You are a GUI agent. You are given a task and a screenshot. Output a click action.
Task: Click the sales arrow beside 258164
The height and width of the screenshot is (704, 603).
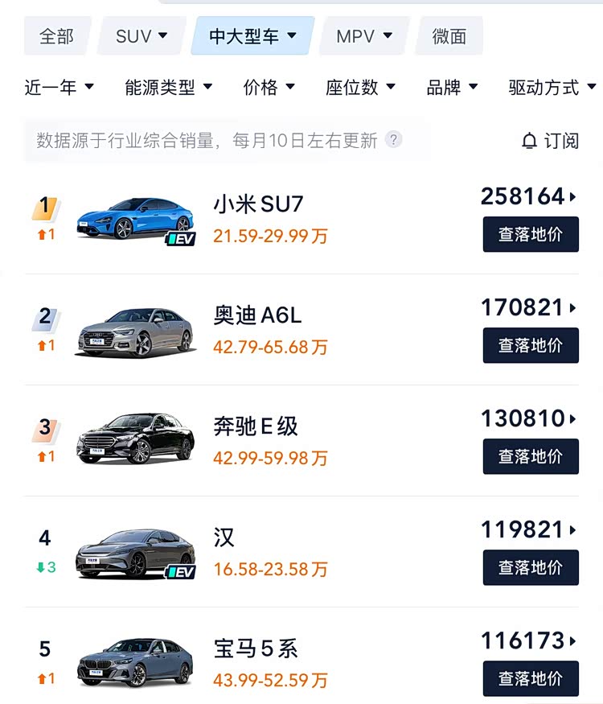573,196
